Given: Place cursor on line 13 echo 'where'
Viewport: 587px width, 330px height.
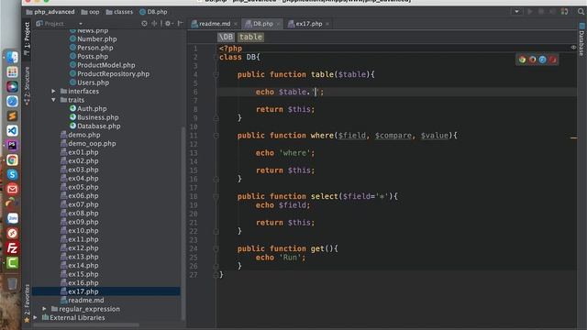Looking at the screenshot, I should [x=285, y=153].
